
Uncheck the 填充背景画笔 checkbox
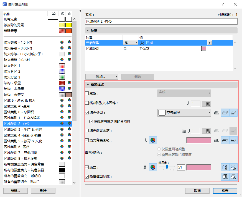(x=87, y=140)
